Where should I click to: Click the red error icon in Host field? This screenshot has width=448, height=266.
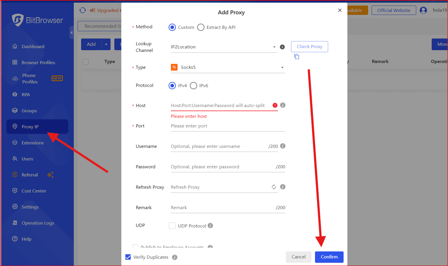(275, 105)
